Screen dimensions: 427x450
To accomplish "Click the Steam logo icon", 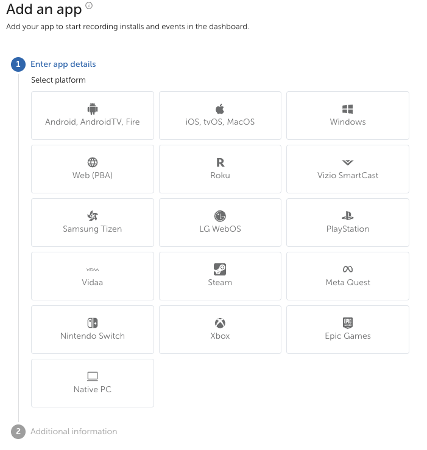I will coord(220,269).
